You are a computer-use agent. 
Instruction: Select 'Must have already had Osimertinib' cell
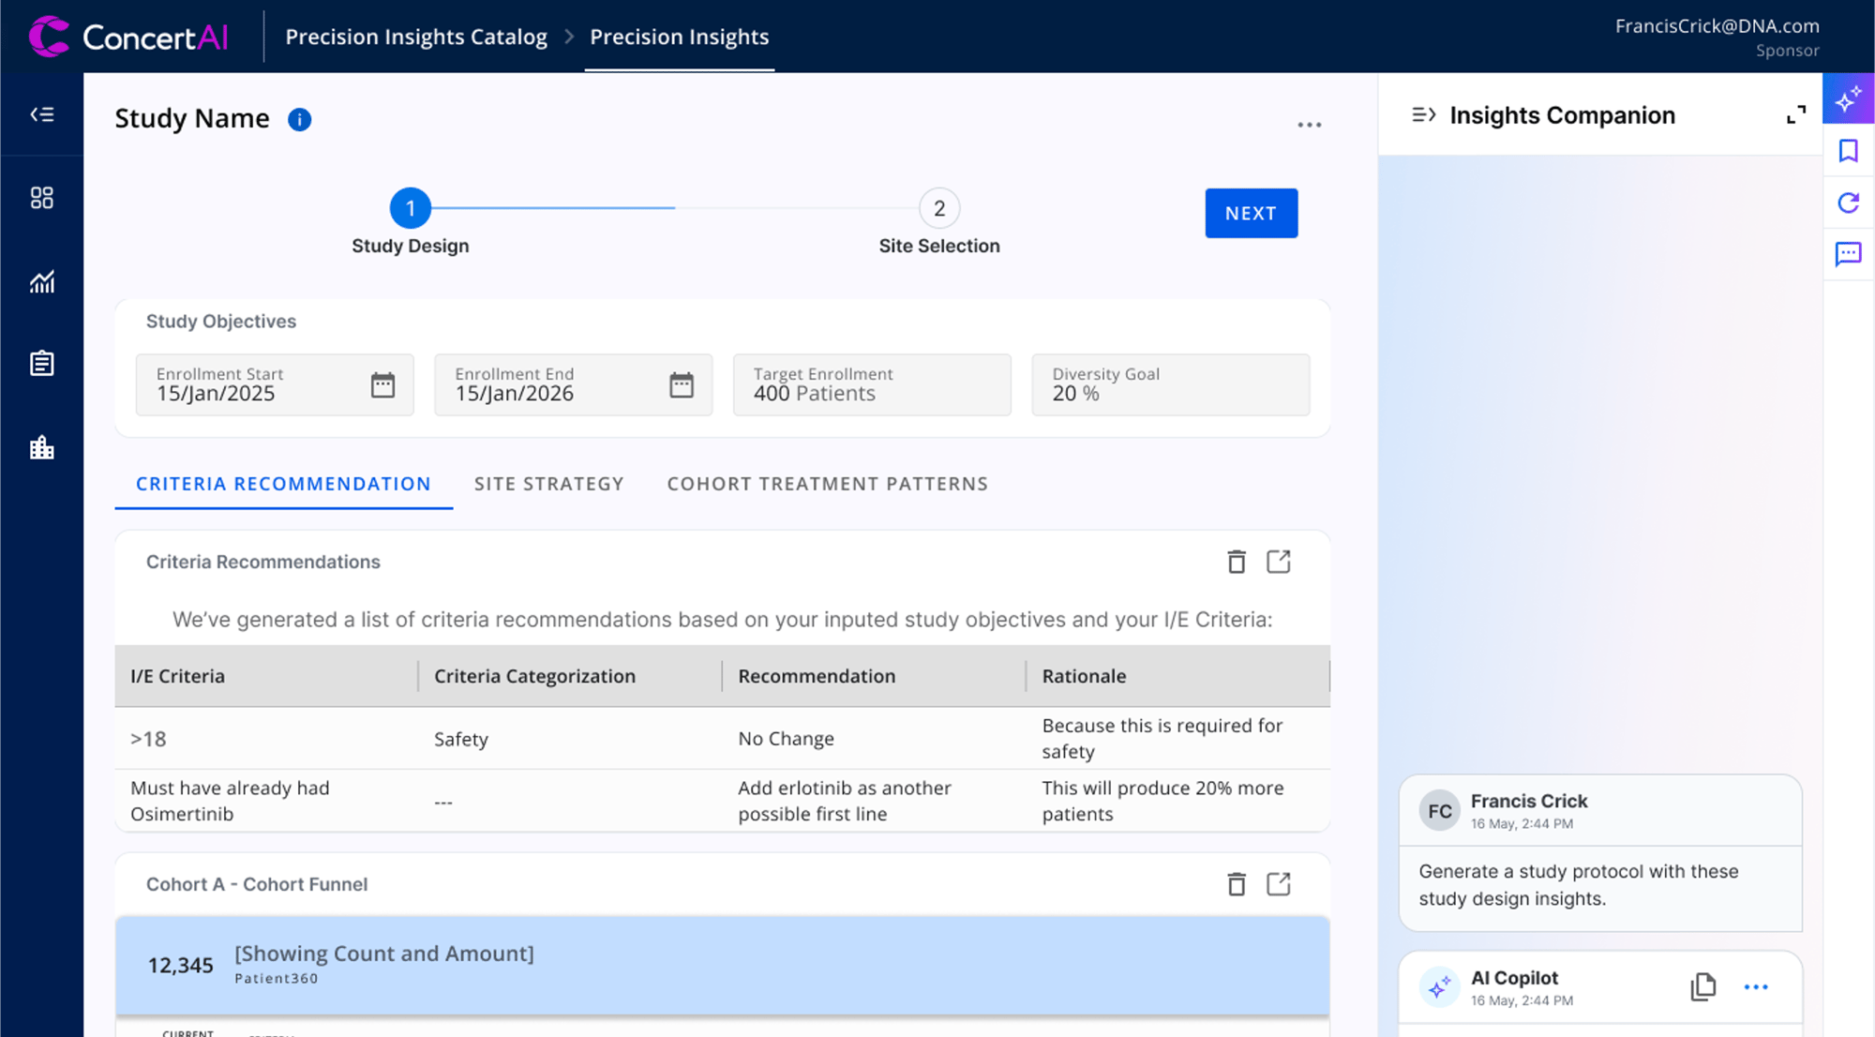(266, 801)
